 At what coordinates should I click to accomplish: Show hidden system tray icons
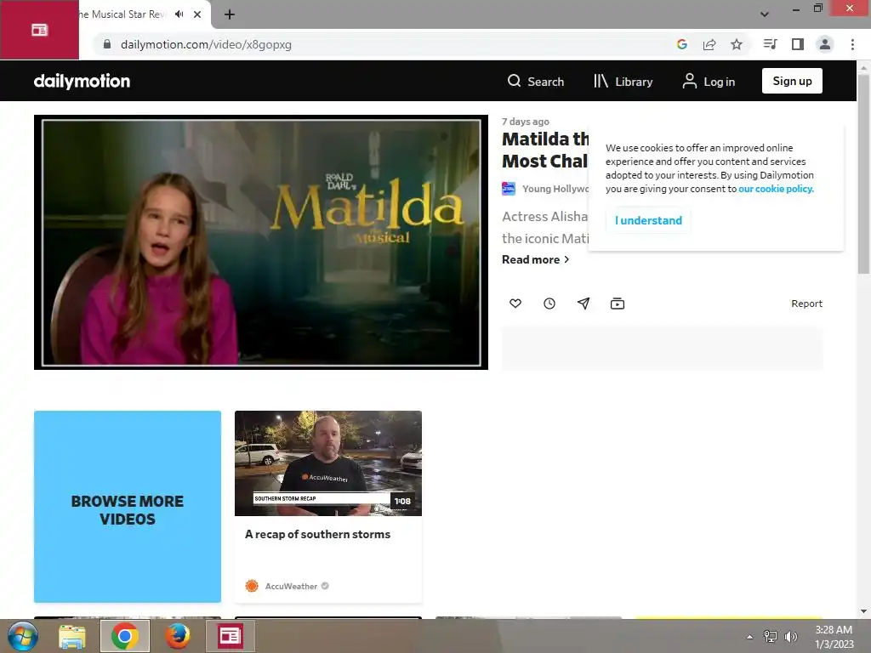750,637
